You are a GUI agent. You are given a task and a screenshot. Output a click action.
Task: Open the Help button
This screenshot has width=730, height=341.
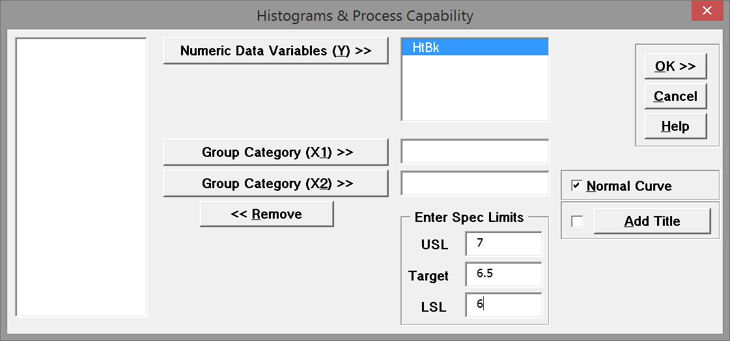pyautogui.click(x=675, y=126)
